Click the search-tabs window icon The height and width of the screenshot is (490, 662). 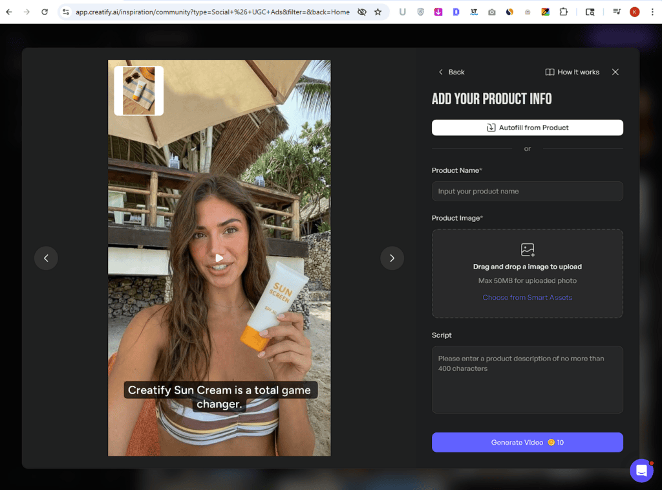pyautogui.click(x=590, y=12)
